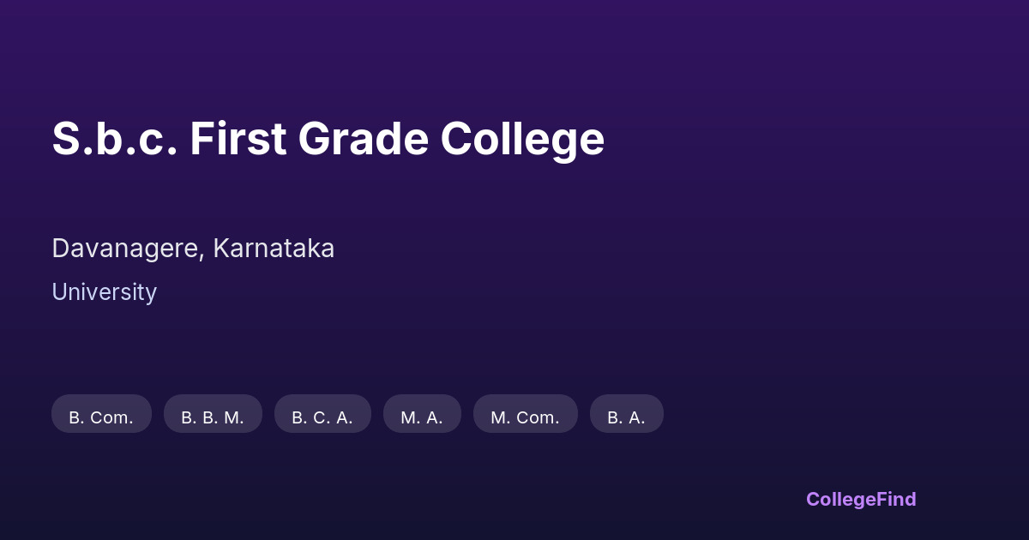Select the Davanagere, Karnataka location text
Screen dimensions: 1029x540
[193, 249]
